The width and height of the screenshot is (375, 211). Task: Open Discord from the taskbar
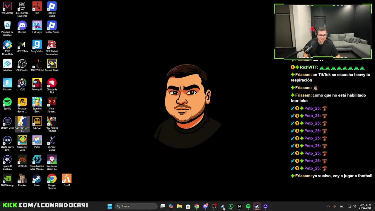[205, 206]
